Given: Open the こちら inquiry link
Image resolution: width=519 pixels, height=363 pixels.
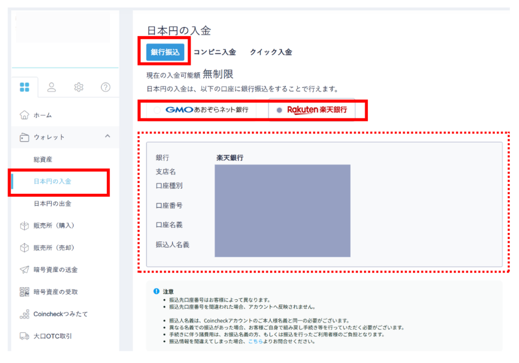Looking at the screenshot, I should point(255,341).
